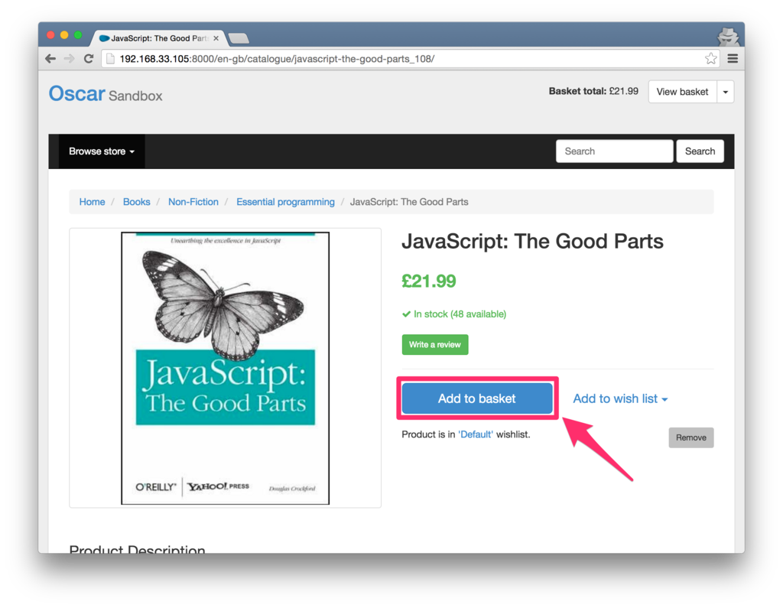The image size is (783, 608).
Task: Click the Basket total: £21.99 text
Action: pos(593,92)
